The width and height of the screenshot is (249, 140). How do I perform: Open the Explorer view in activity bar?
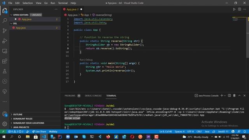coord(5,10)
